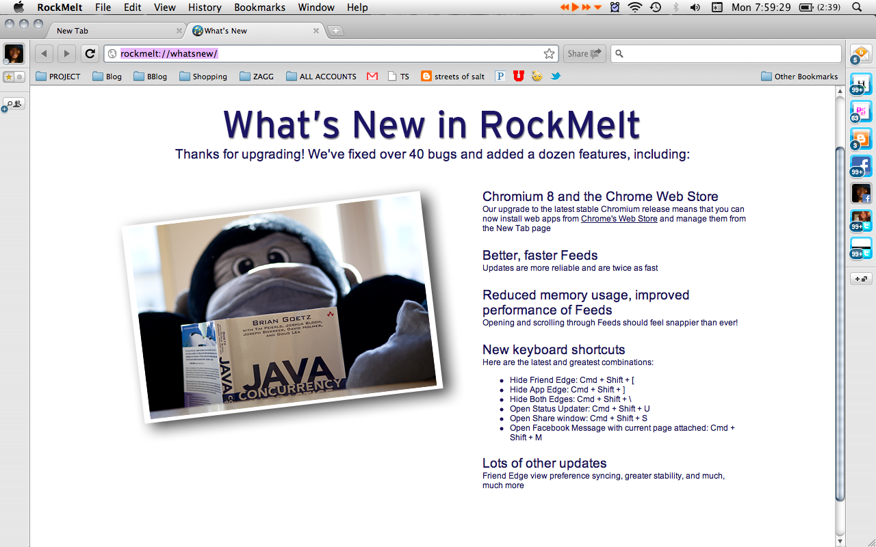
Task: Open the user profile avatar in the Friend Edge
Action: [14, 53]
